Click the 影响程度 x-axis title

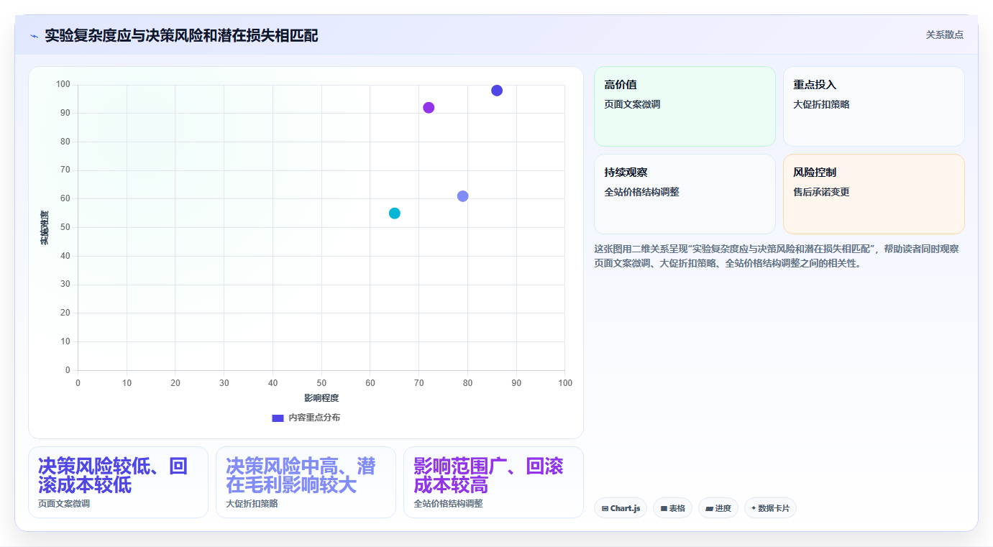pos(321,398)
